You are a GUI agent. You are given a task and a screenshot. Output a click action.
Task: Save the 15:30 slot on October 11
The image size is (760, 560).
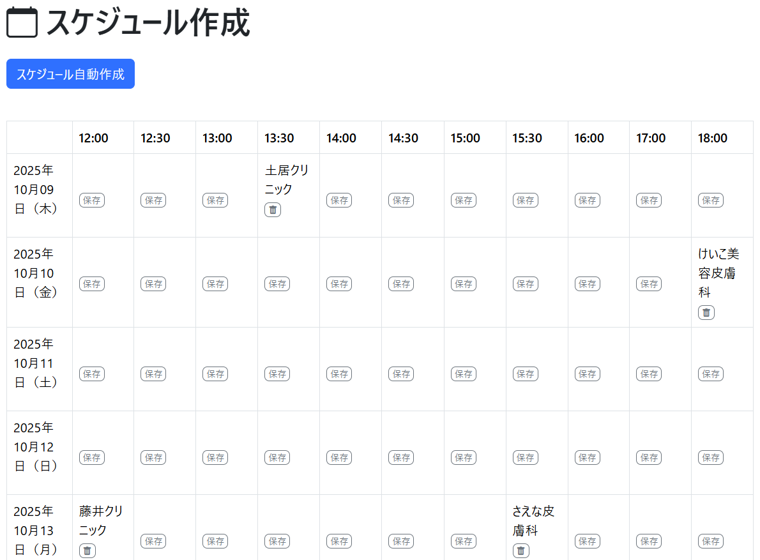525,374
